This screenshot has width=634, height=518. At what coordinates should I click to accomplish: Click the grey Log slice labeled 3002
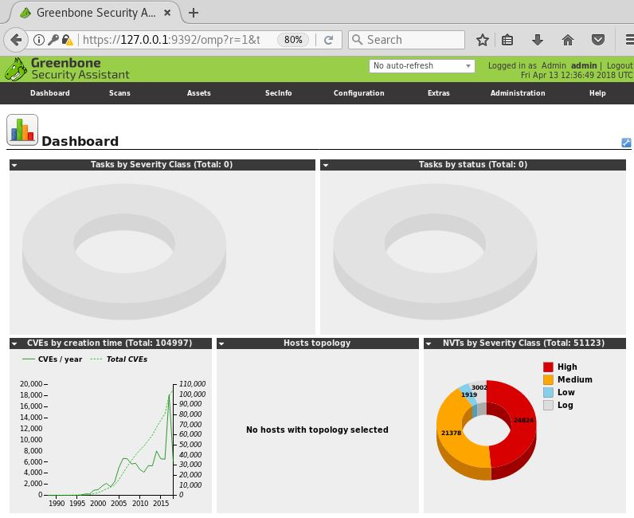pyautogui.click(x=479, y=389)
